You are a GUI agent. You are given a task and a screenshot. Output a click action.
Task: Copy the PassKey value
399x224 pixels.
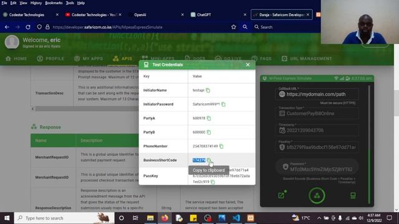pyautogui.click(x=213, y=182)
